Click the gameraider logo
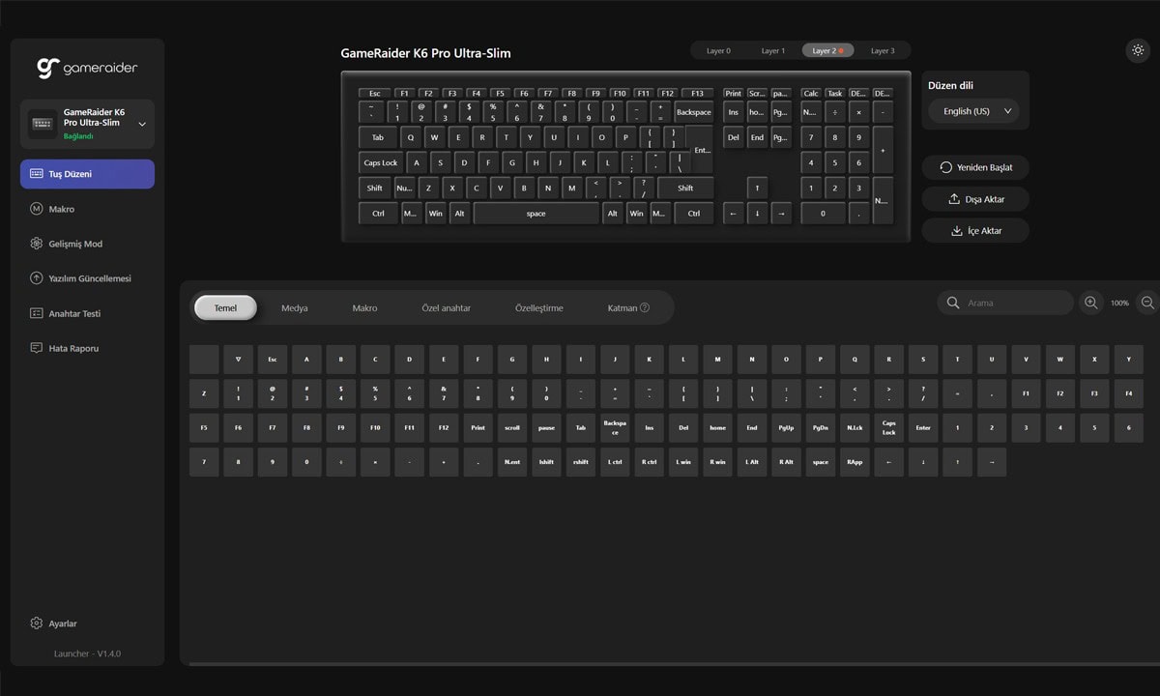This screenshot has height=696, width=1160. click(87, 68)
